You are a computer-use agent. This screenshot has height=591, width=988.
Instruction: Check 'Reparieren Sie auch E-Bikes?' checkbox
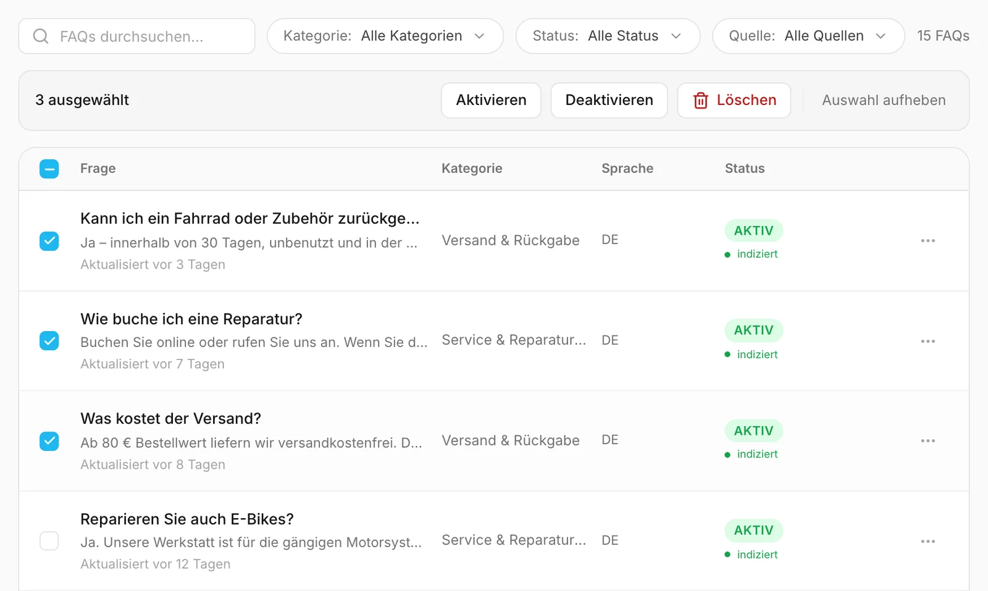(x=49, y=541)
